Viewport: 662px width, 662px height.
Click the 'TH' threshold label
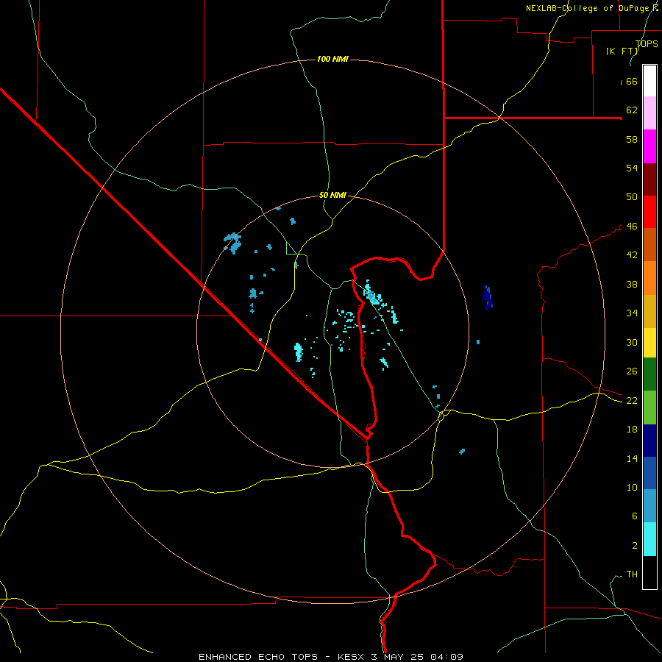click(632, 574)
